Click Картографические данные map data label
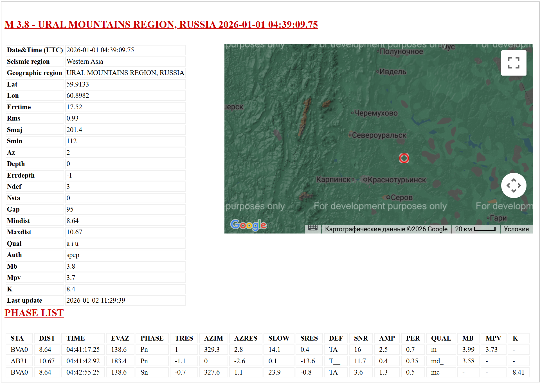Viewport: 540px width, 383px height. [x=386, y=229]
